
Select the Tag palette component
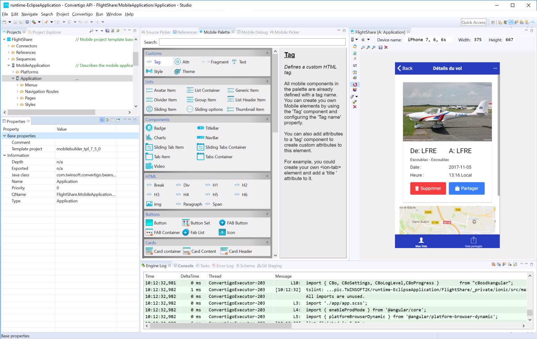tap(154, 62)
